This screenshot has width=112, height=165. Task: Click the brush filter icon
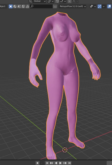pos(28,6)
